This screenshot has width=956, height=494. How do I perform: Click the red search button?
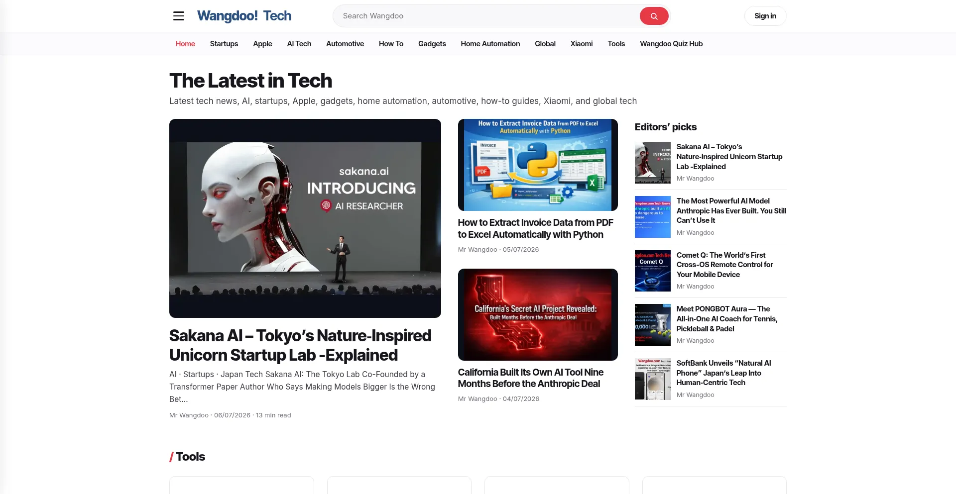coord(654,16)
